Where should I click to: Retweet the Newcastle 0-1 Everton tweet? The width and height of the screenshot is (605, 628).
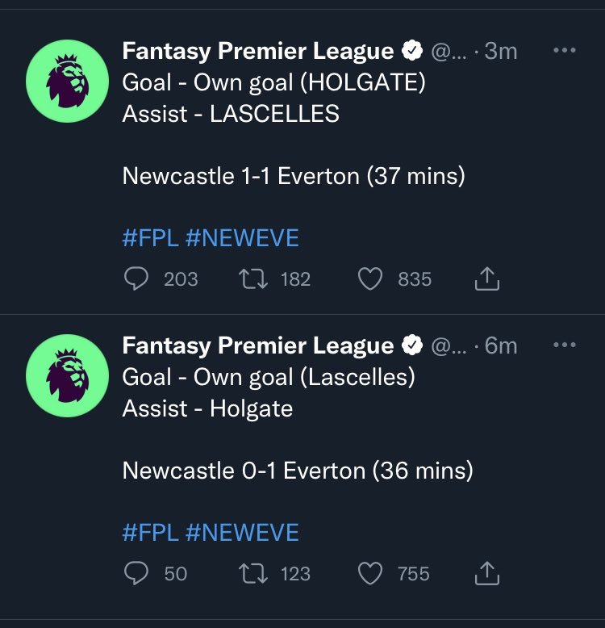(x=253, y=574)
